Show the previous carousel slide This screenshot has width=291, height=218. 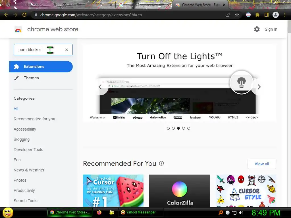(100, 87)
